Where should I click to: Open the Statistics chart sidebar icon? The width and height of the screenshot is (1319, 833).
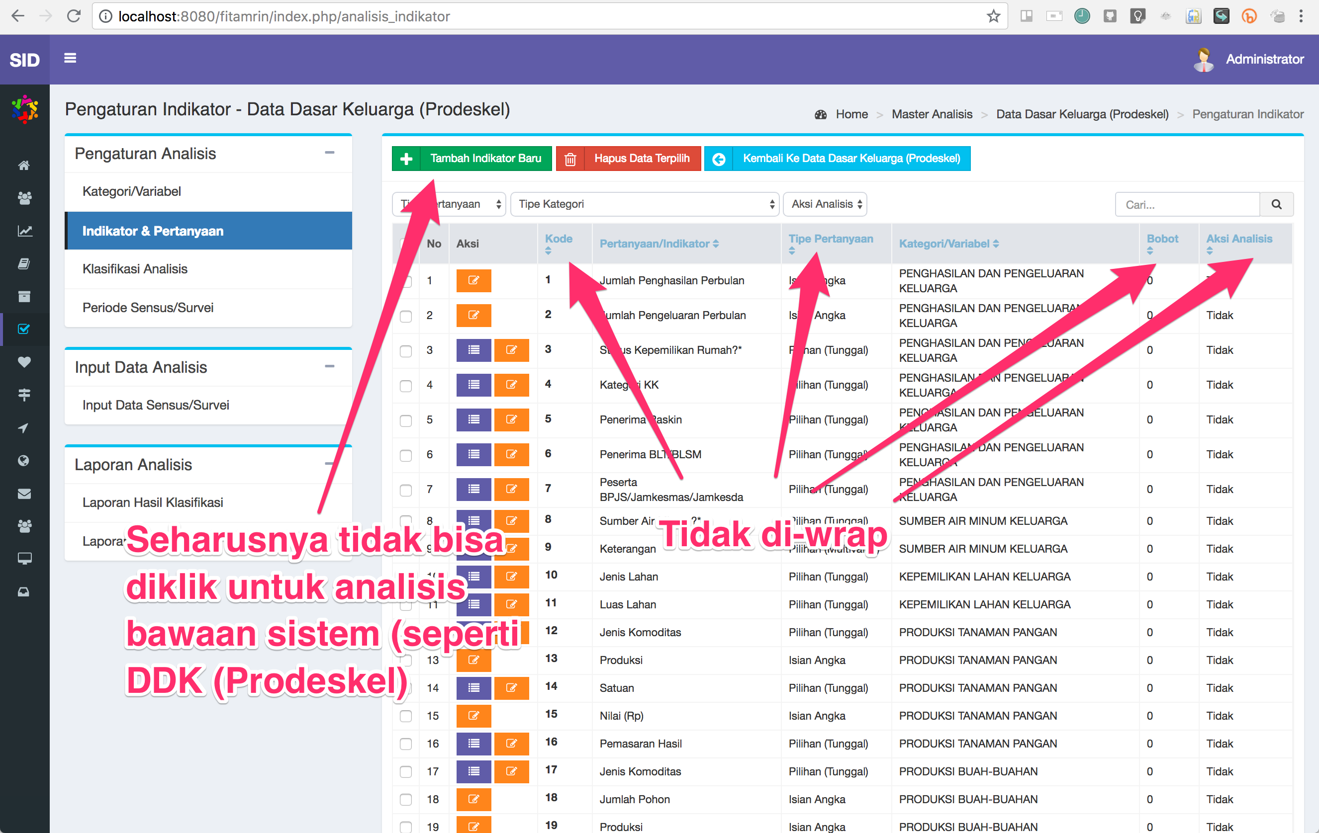click(x=24, y=231)
